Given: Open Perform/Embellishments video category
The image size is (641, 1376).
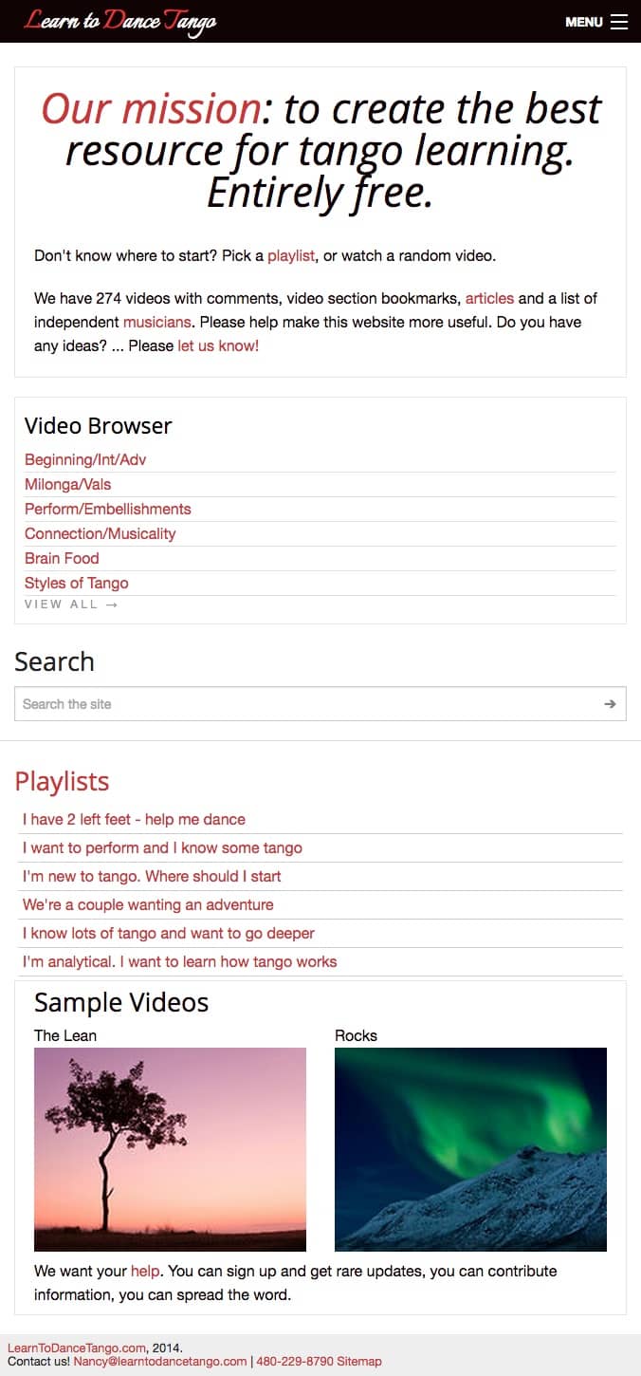Looking at the screenshot, I should [108, 509].
